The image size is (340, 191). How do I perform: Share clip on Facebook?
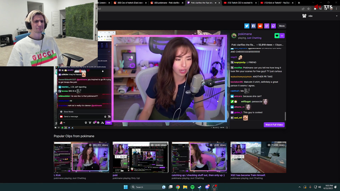(x=253, y=26)
